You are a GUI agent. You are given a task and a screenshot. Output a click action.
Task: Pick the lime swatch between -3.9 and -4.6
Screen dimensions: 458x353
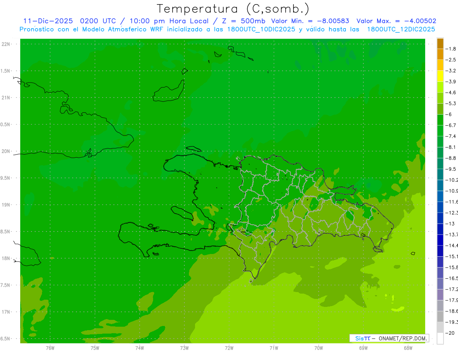click(440, 87)
